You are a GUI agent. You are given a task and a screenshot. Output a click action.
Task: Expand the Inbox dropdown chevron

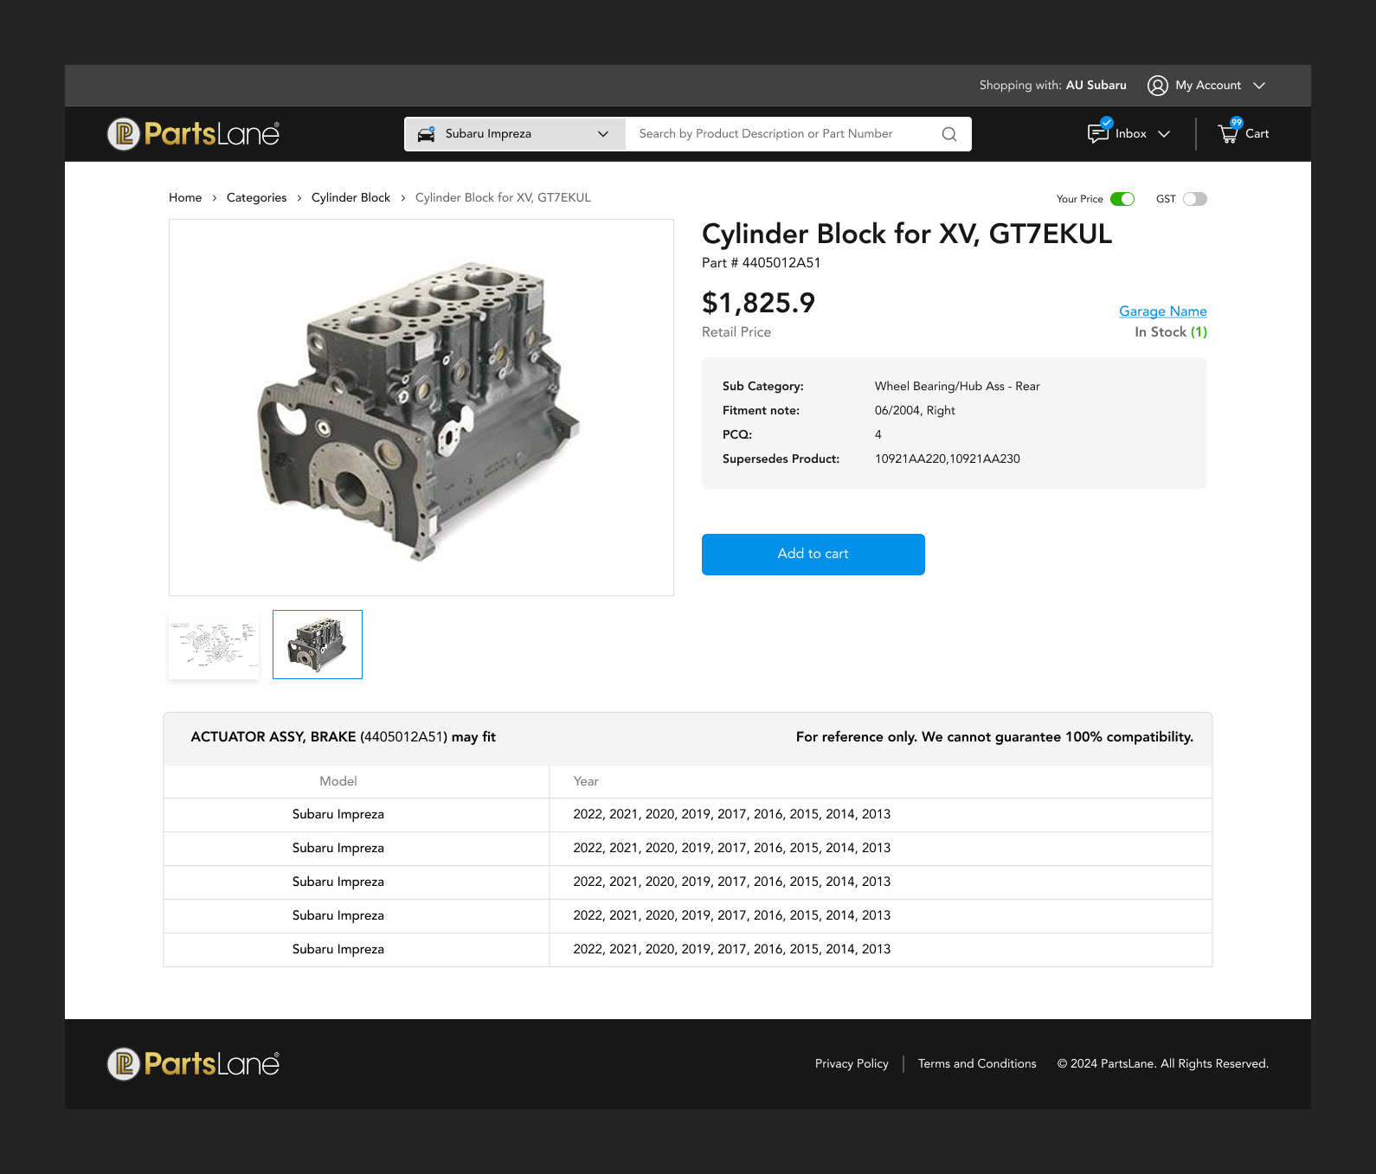(x=1164, y=134)
